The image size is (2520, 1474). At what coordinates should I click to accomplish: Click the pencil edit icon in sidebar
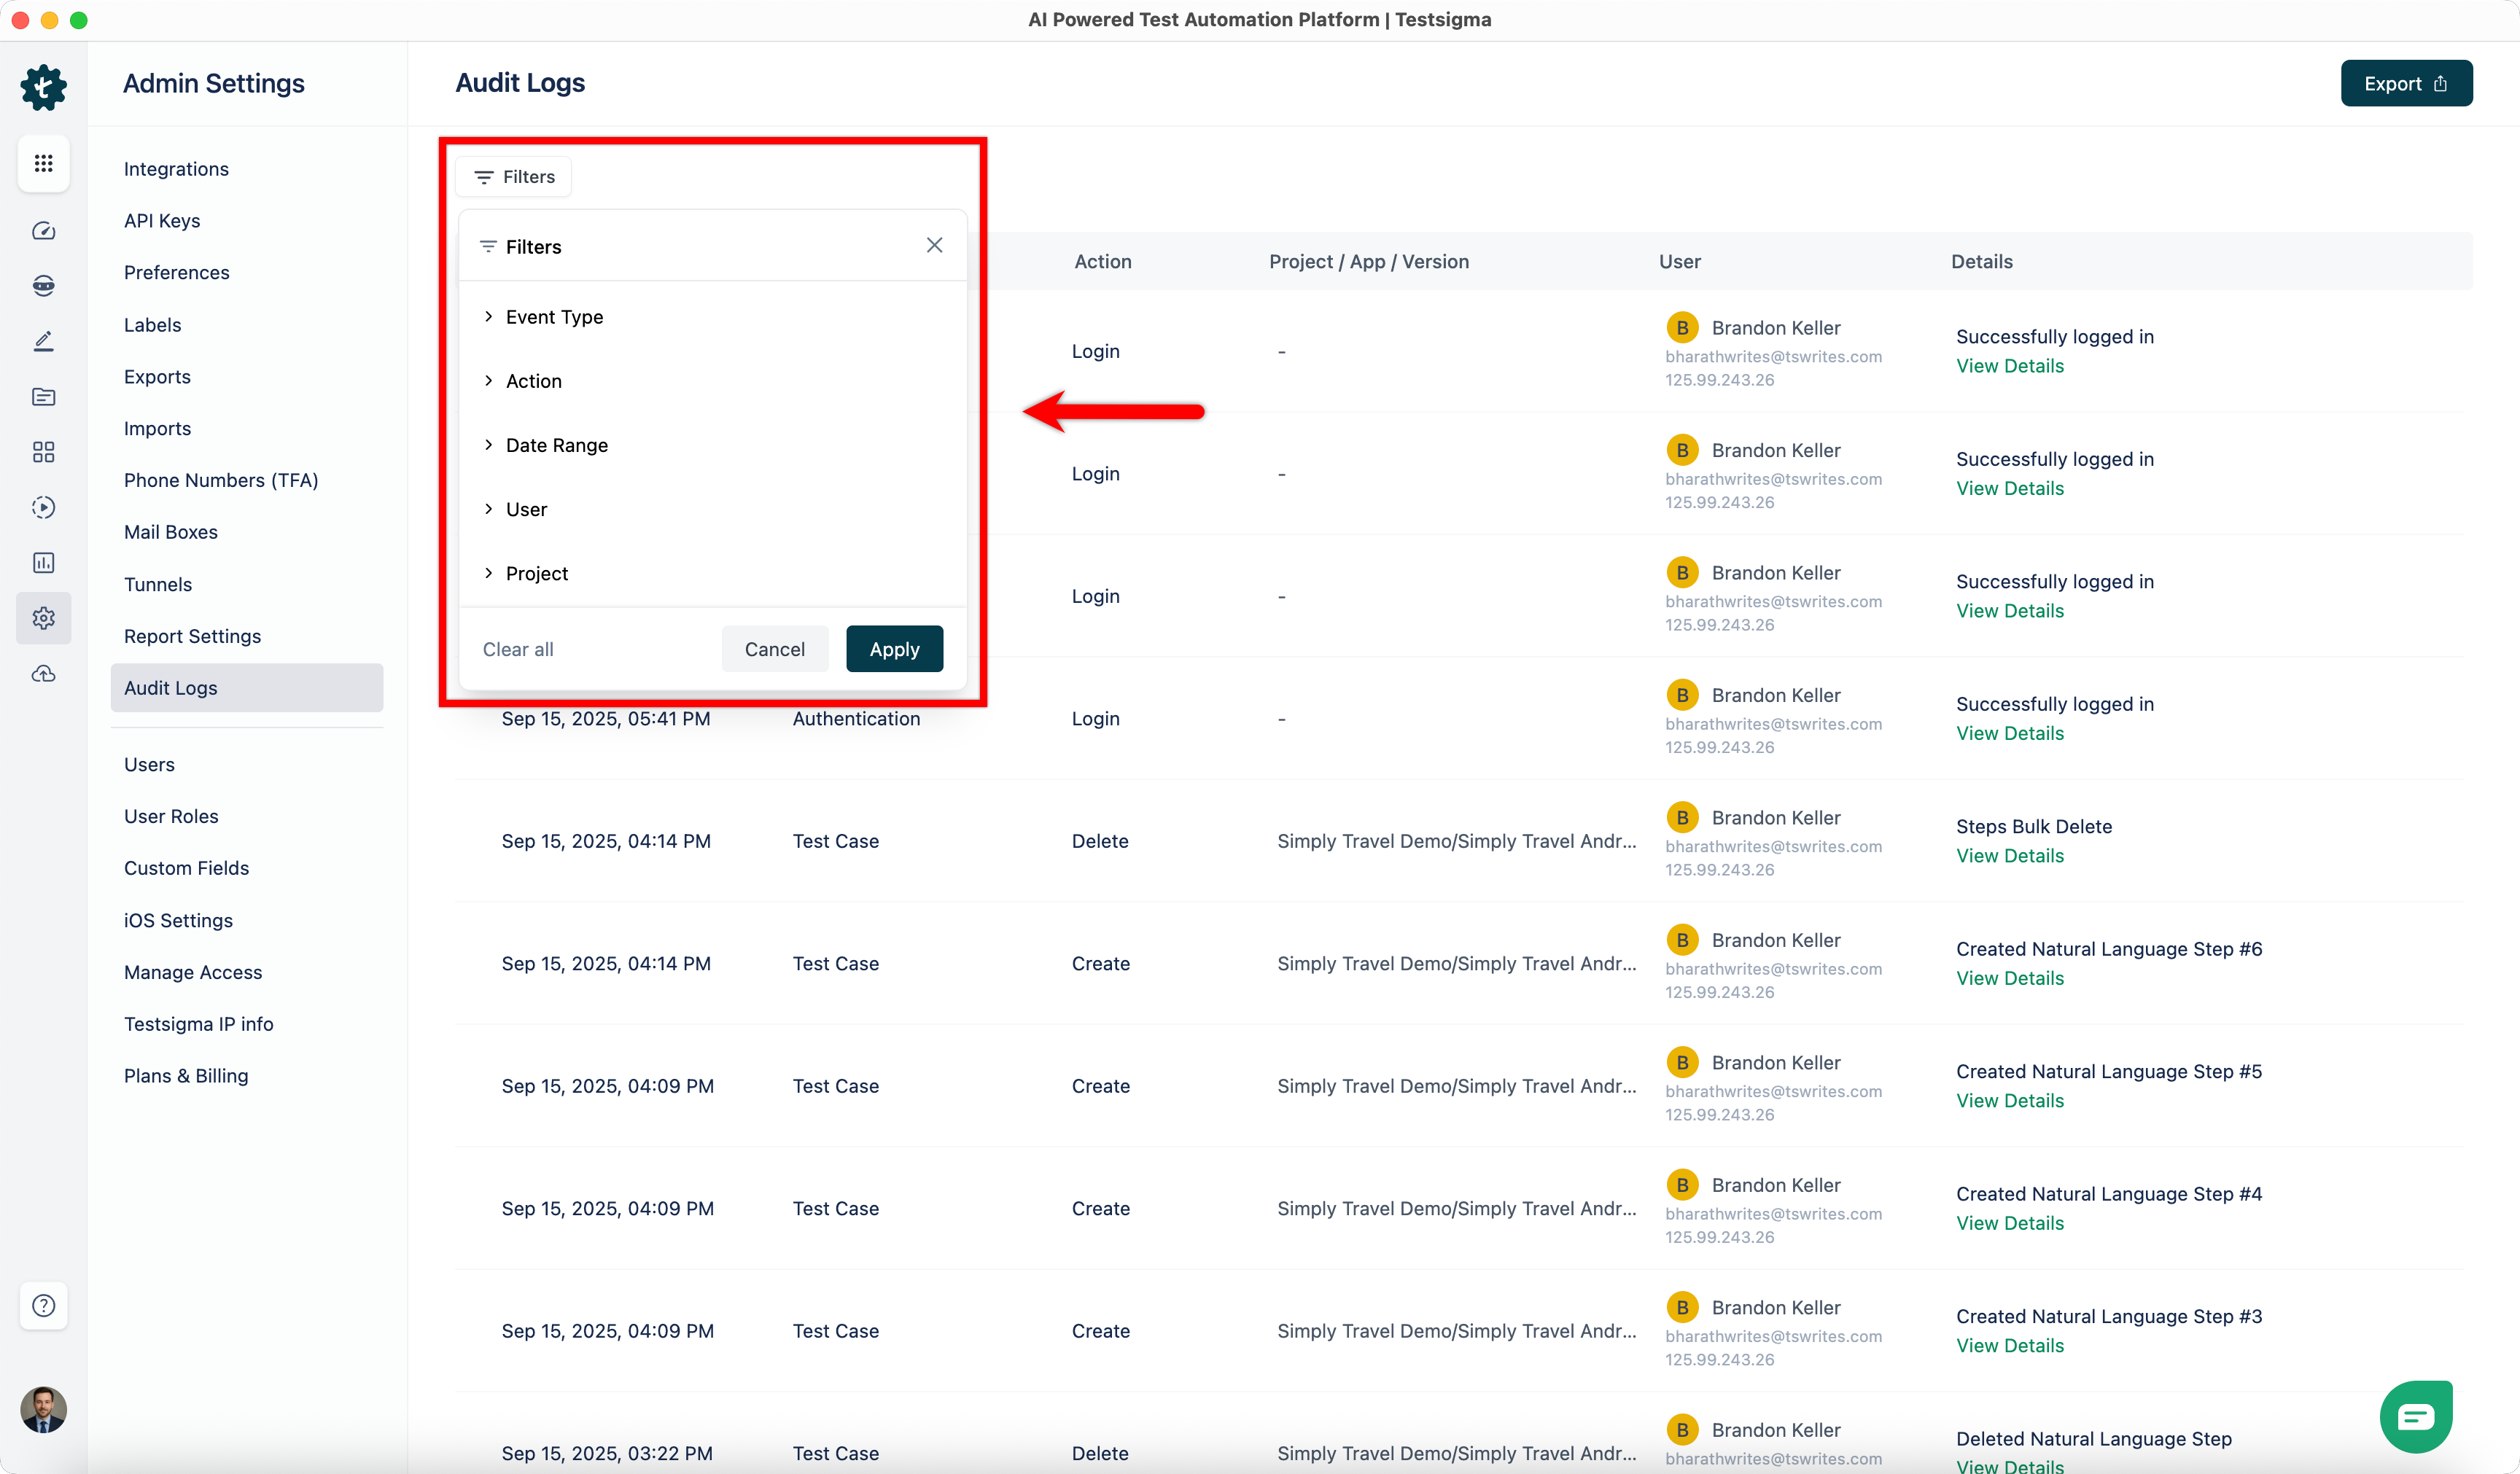tap(43, 341)
